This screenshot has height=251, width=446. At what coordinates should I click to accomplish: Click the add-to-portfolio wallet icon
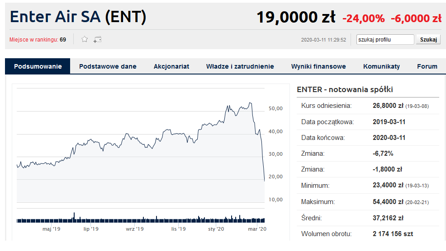click(x=97, y=39)
